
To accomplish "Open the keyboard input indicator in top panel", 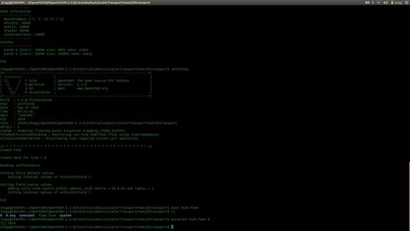I will pyautogui.click(x=367, y=3).
